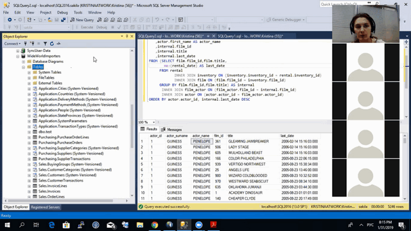Pin the Object Explorer panel with pushpin
Screen dimensions: 411x231
(x=127, y=37)
